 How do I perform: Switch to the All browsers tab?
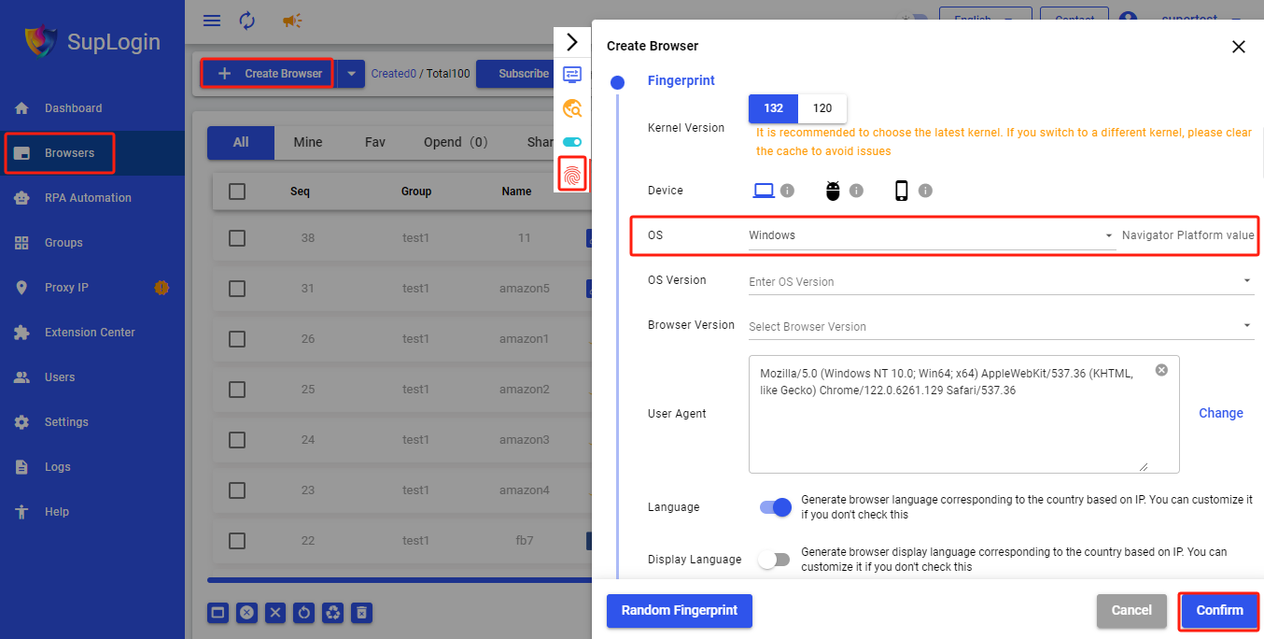241,142
